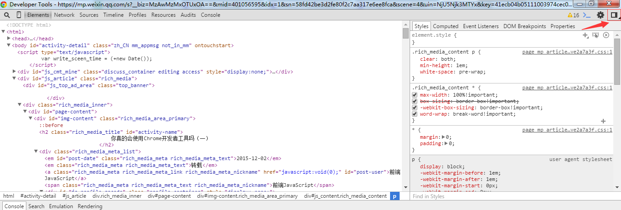Switch to the Network tab
Screen dimensions: 621x210
(64, 15)
